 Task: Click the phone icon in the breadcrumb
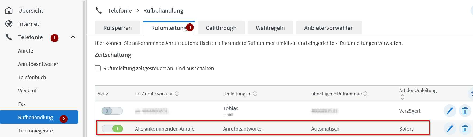click(x=99, y=10)
